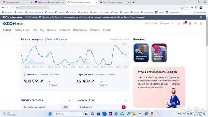Collapse the Рейтинги продавца section

(70, 100)
